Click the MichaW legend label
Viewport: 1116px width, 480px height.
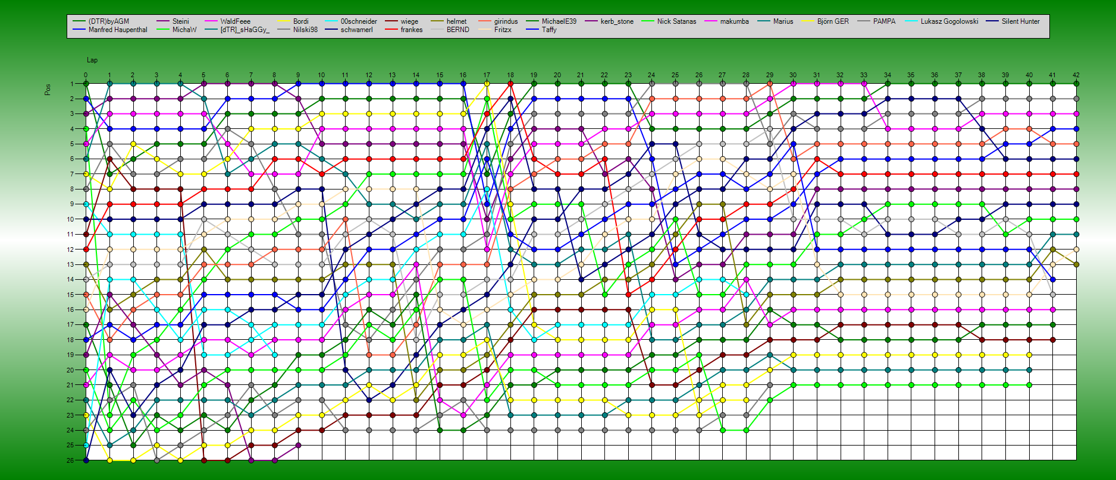(184, 30)
